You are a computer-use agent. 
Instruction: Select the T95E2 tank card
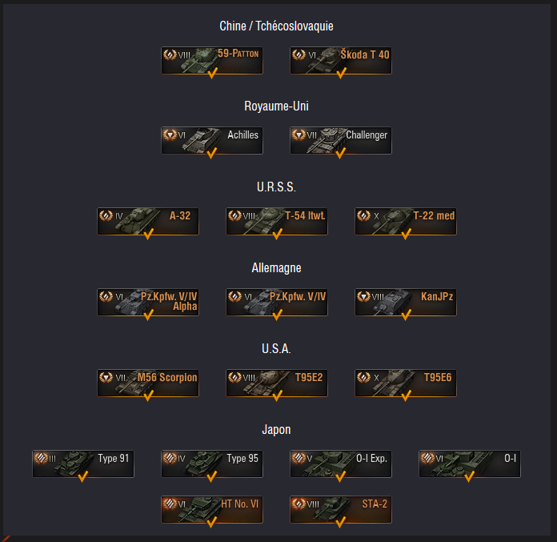click(x=277, y=383)
